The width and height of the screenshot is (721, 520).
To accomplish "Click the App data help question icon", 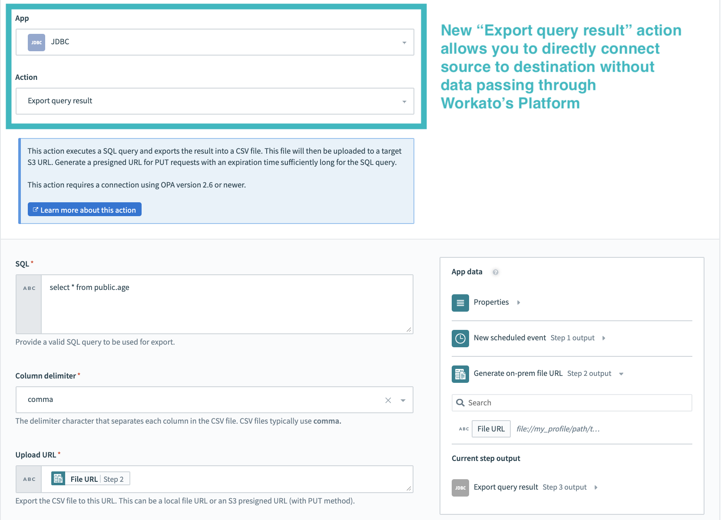I will [x=496, y=272].
